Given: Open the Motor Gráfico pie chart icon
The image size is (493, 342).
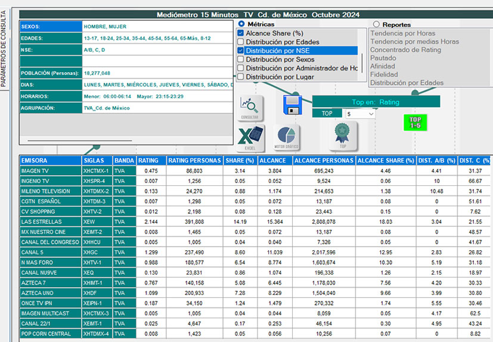Looking at the screenshot, I should coord(286,138).
